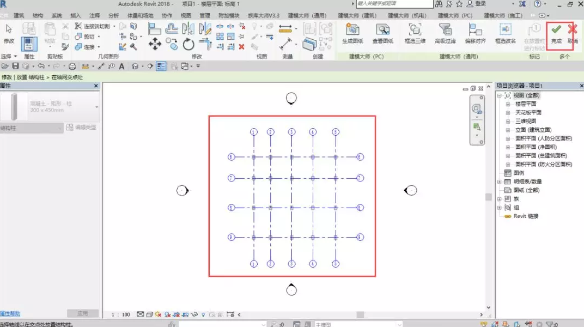Click the navigation bar steering wheel icon
Viewport: 584px width, 327px height.
[476, 109]
